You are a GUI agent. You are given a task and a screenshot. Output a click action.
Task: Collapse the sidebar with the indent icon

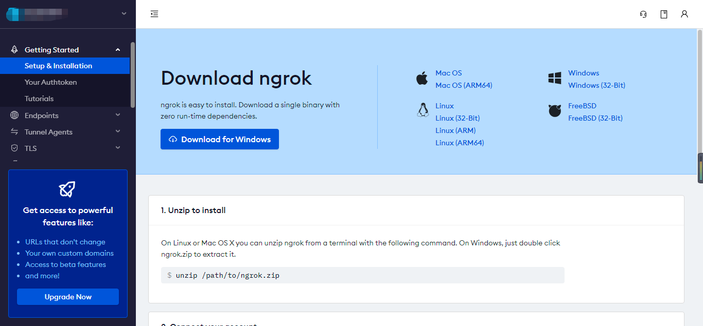tap(154, 14)
